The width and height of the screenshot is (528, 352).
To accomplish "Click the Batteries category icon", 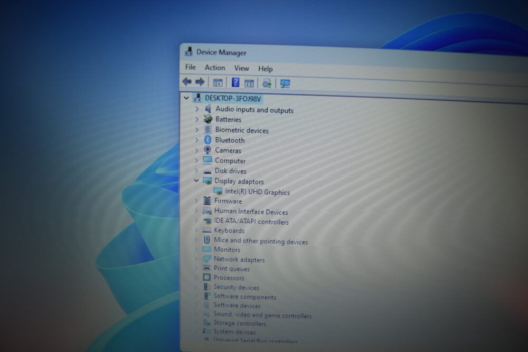I will tap(208, 119).
